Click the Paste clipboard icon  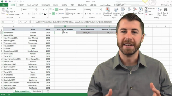coord(3,10)
